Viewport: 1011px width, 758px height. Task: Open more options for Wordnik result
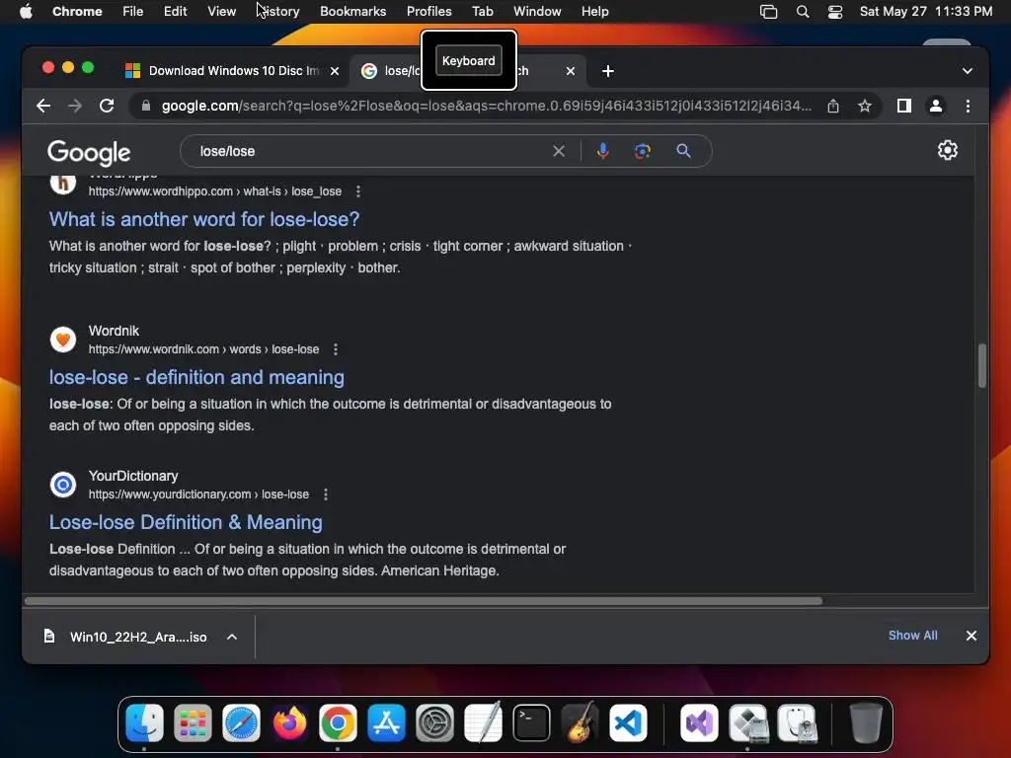336,349
